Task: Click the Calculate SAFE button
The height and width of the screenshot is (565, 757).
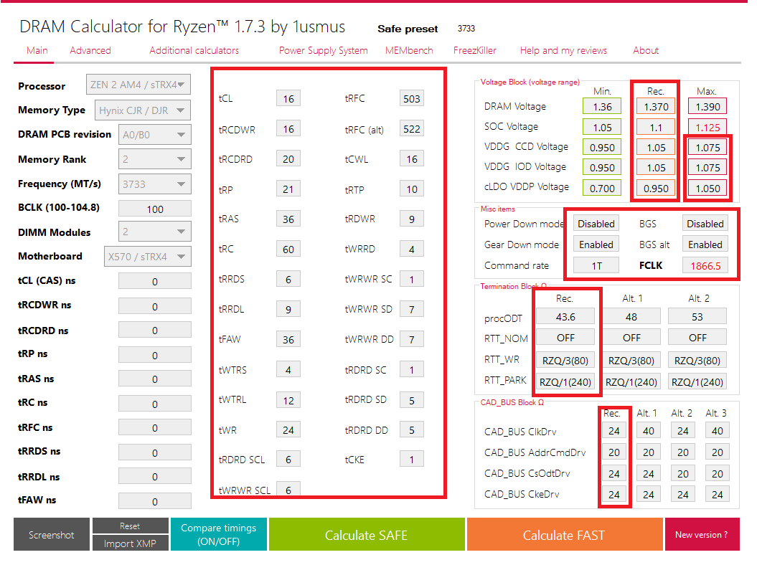Action: [367, 535]
